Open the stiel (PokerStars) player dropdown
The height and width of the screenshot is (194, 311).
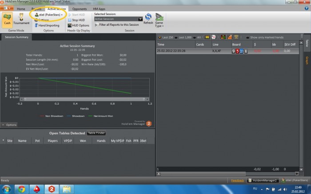pyautogui.click(x=49, y=15)
